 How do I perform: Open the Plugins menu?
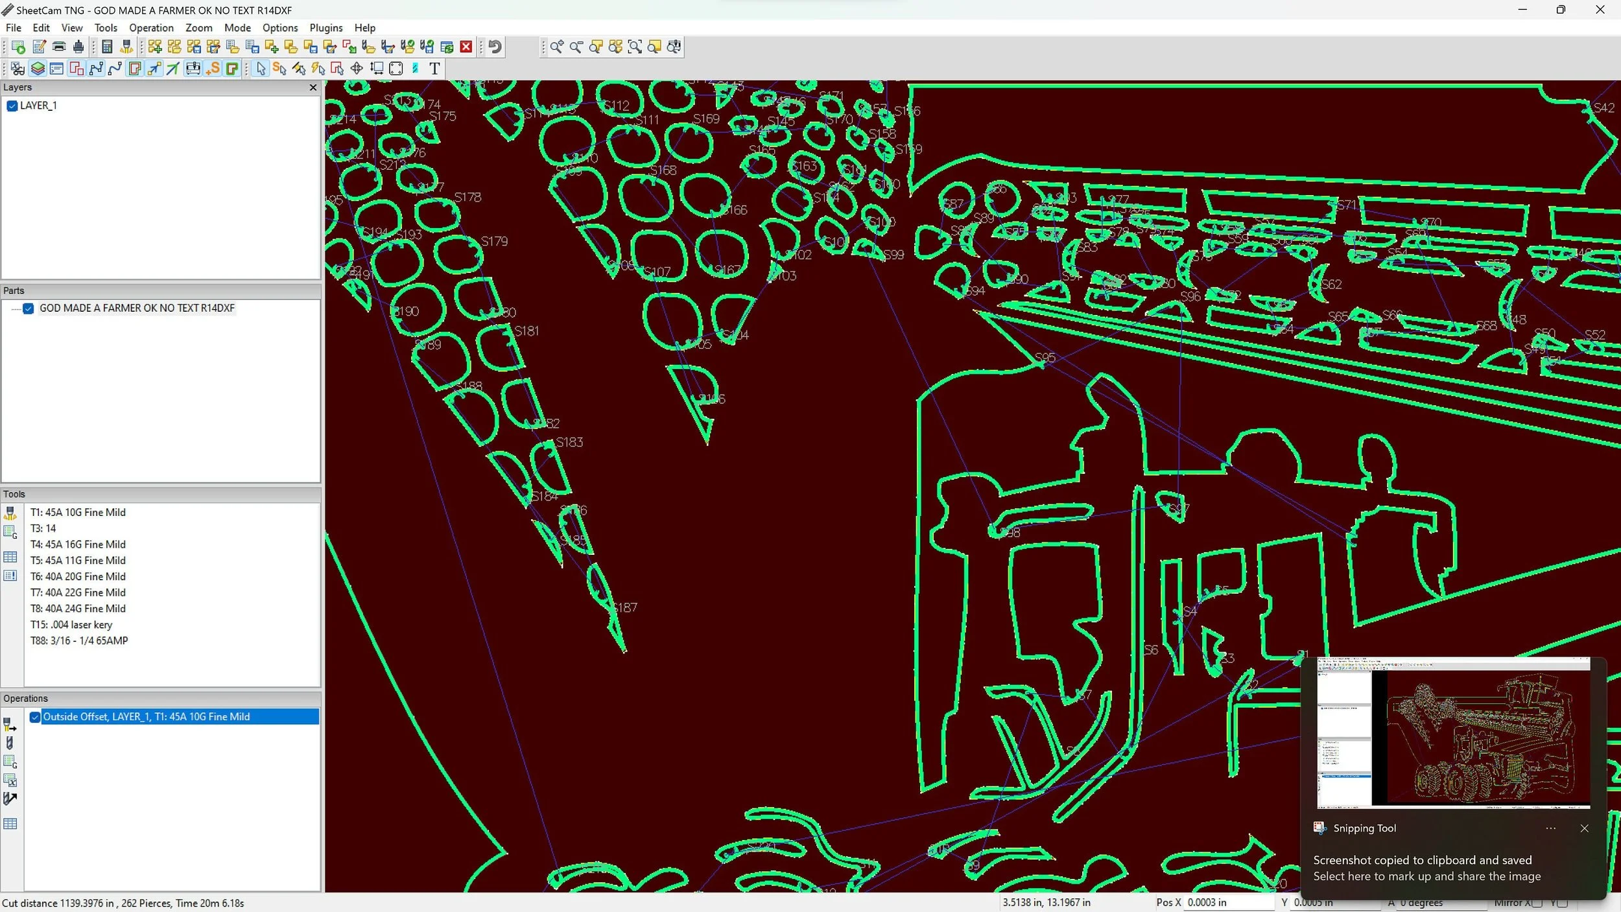(x=325, y=28)
